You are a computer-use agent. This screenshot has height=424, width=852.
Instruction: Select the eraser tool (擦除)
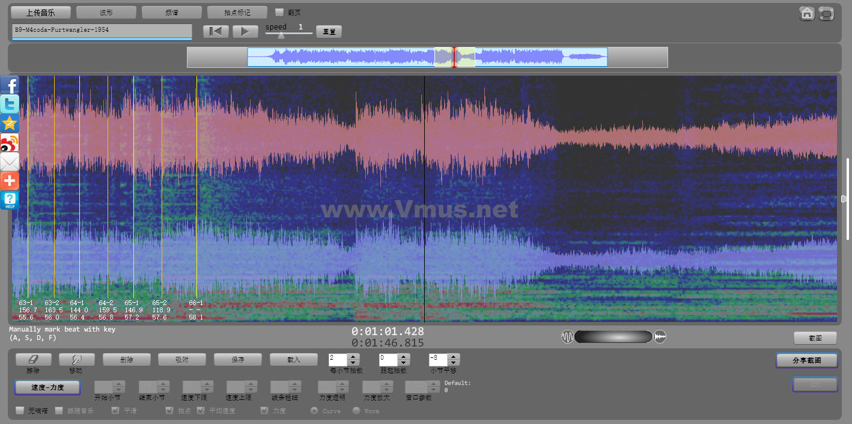point(34,360)
